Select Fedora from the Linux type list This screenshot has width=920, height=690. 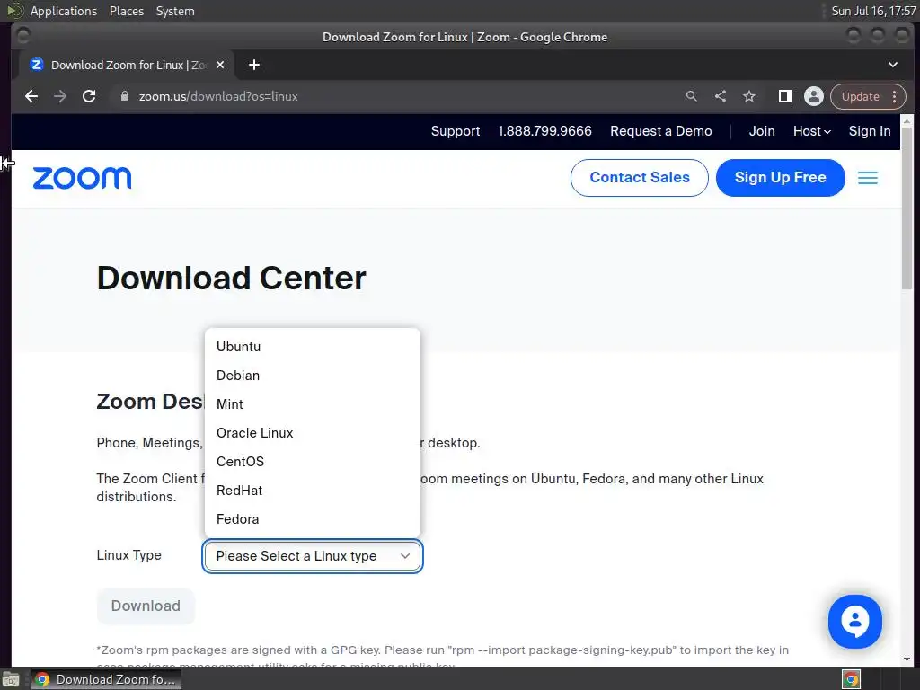tap(313, 519)
